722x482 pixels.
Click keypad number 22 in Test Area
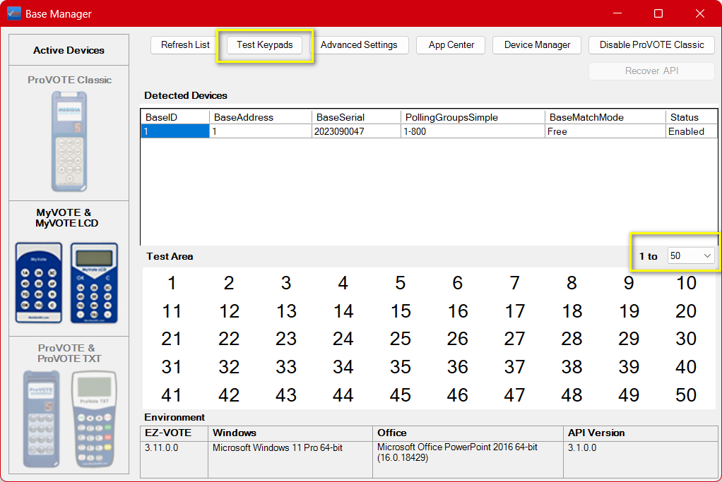pos(229,339)
